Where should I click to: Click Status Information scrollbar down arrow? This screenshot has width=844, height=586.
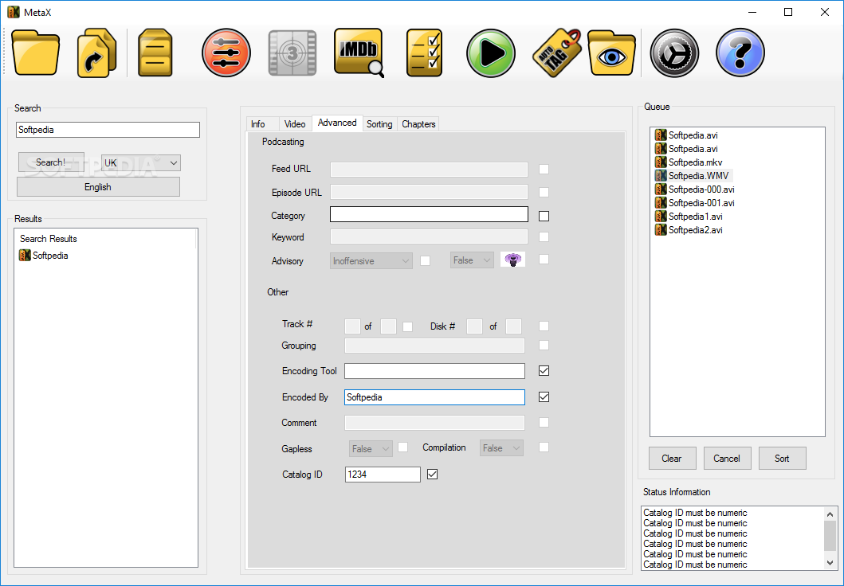[x=830, y=562]
